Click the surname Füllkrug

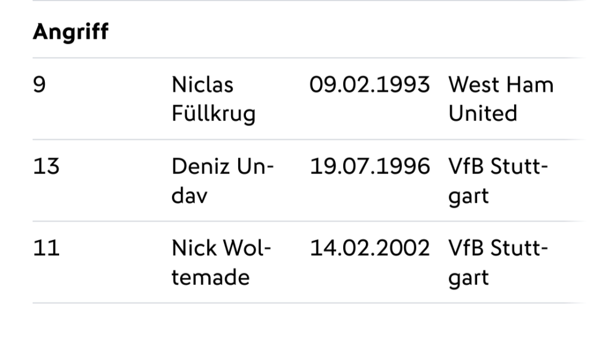click(x=213, y=113)
